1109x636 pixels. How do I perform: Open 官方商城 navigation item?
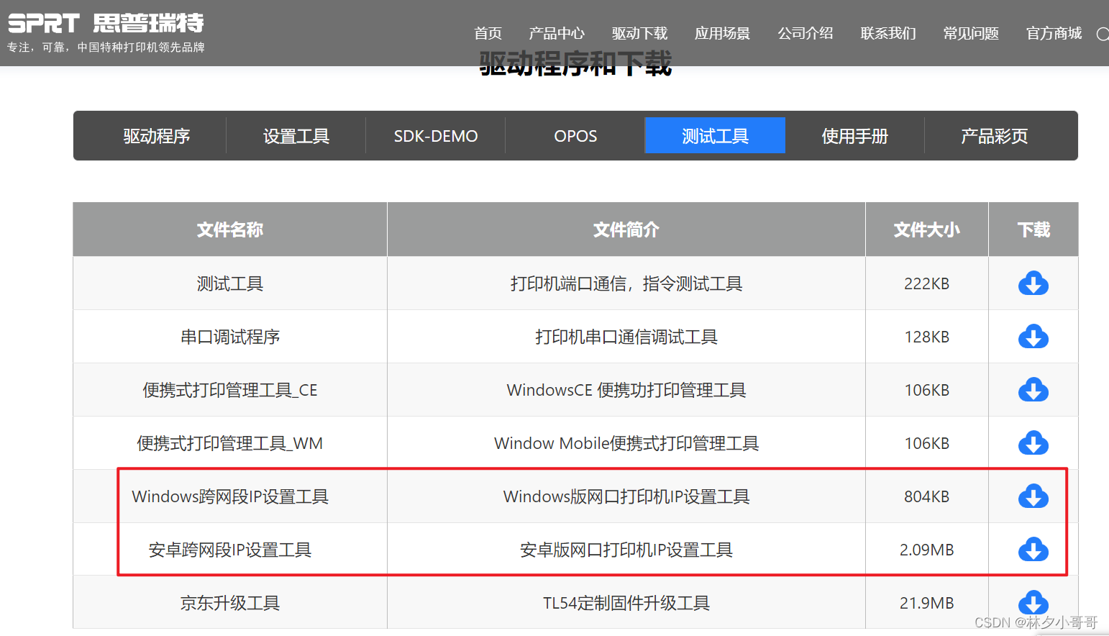[1054, 33]
